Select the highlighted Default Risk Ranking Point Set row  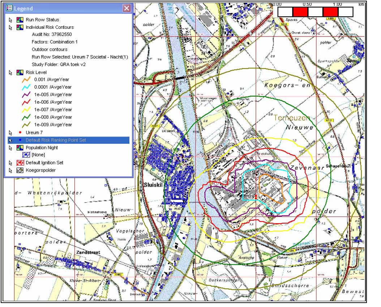point(69,140)
